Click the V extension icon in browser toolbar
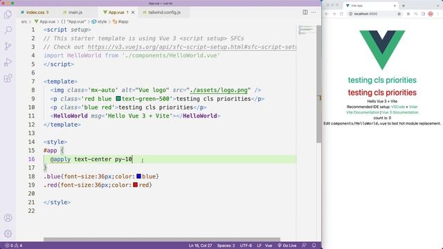This screenshot has width=443, height=249. click(x=415, y=14)
